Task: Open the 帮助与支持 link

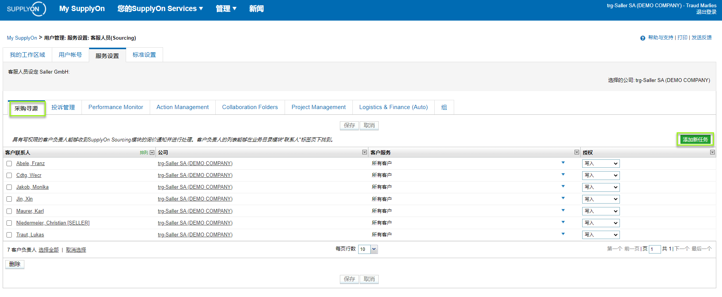Action: [661, 37]
